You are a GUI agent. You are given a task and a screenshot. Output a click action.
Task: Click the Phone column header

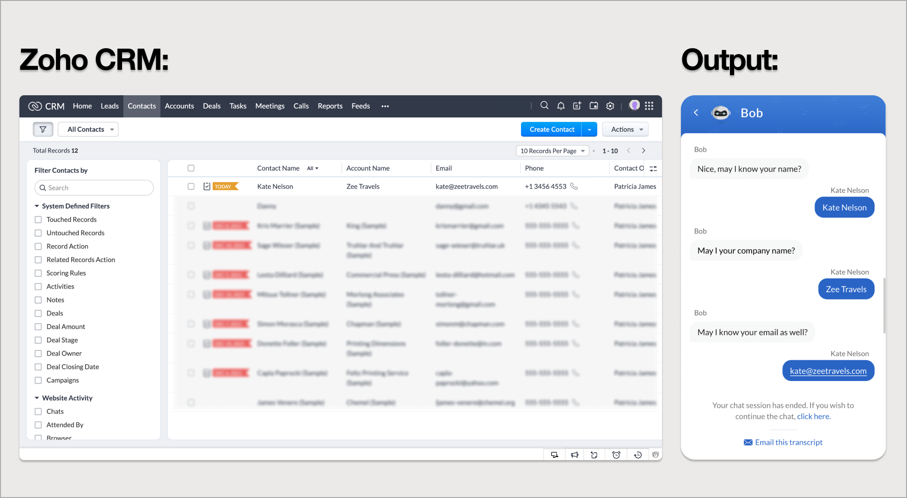tap(534, 168)
